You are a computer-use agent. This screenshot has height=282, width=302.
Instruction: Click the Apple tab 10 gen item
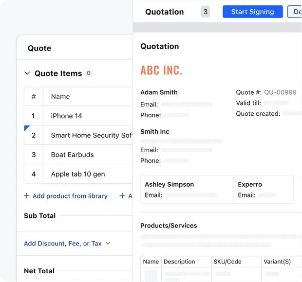click(77, 174)
